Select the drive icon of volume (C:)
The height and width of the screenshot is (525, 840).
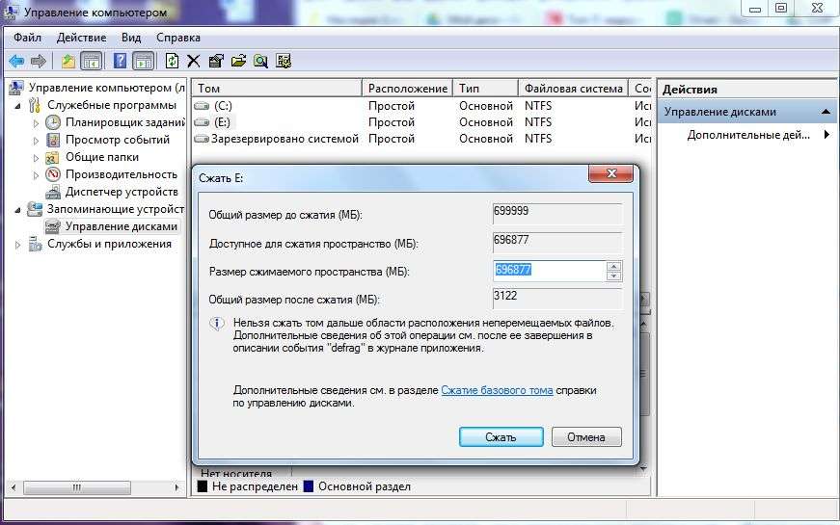click(202, 106)
